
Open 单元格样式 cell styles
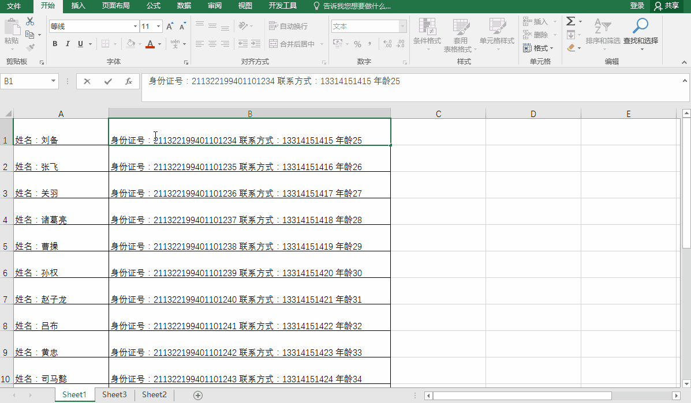(497, 35)
